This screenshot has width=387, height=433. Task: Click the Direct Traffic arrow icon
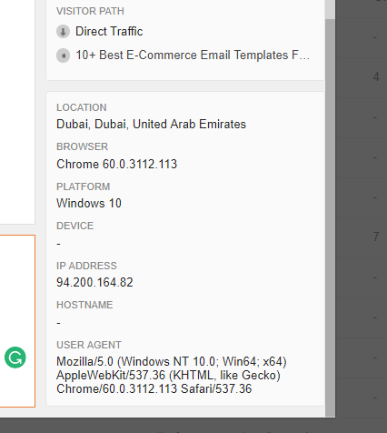63,32
